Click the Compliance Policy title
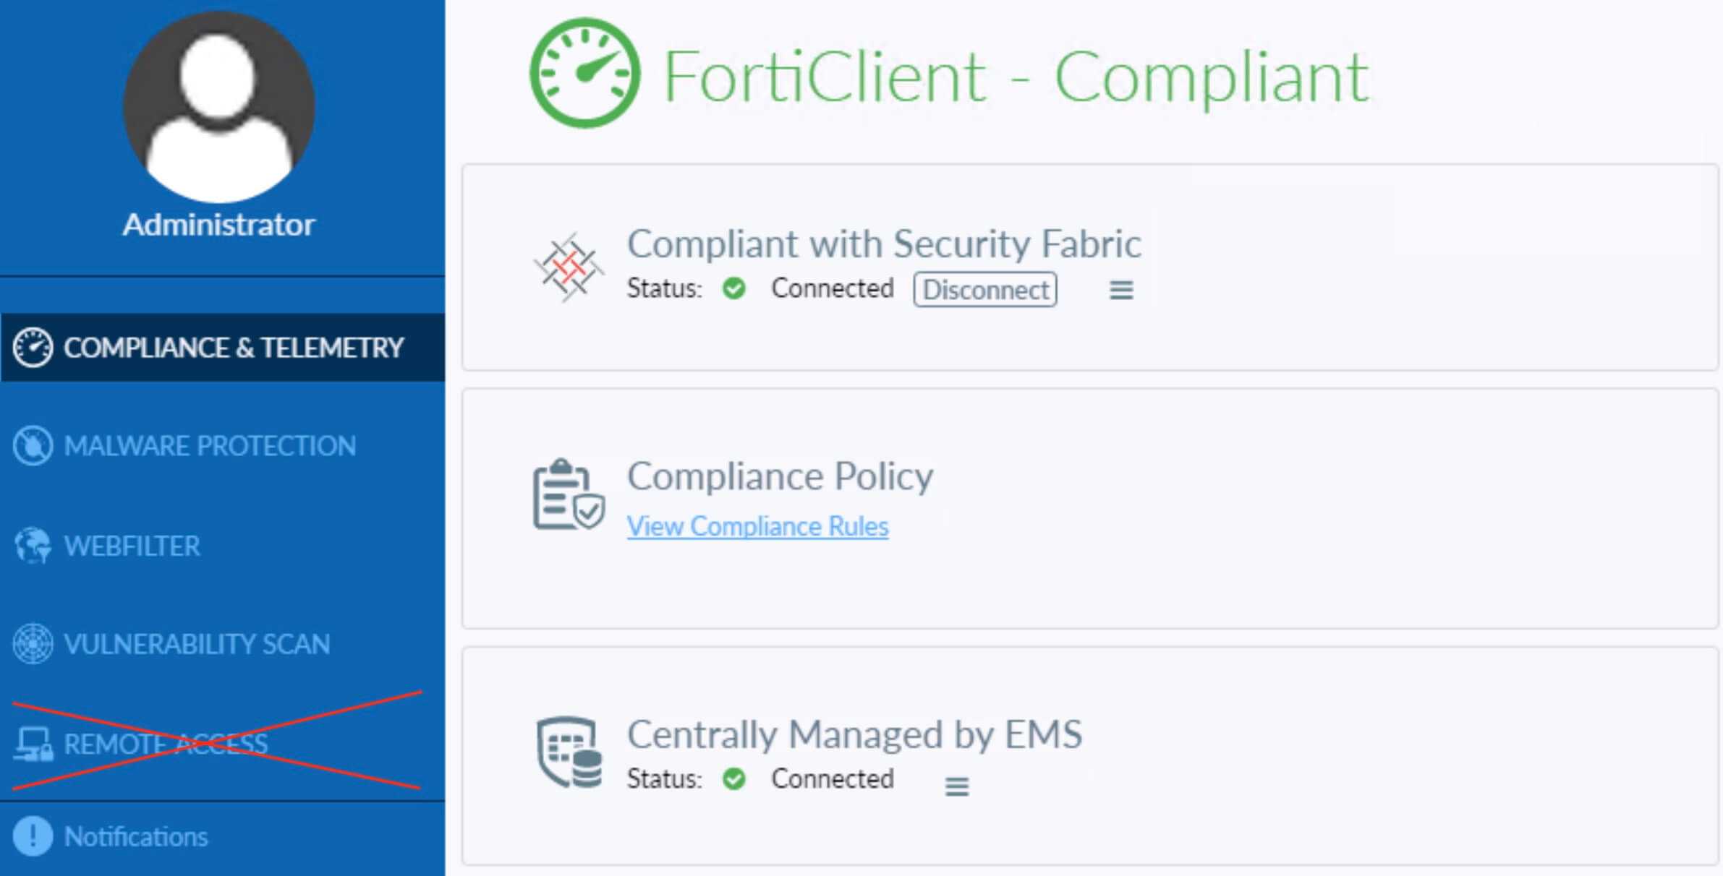 pos(780,477)
